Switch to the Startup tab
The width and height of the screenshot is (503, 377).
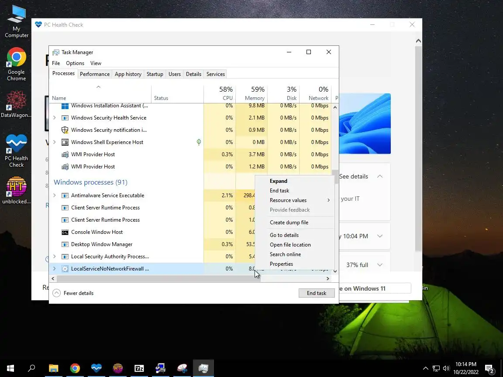(155, 74)
